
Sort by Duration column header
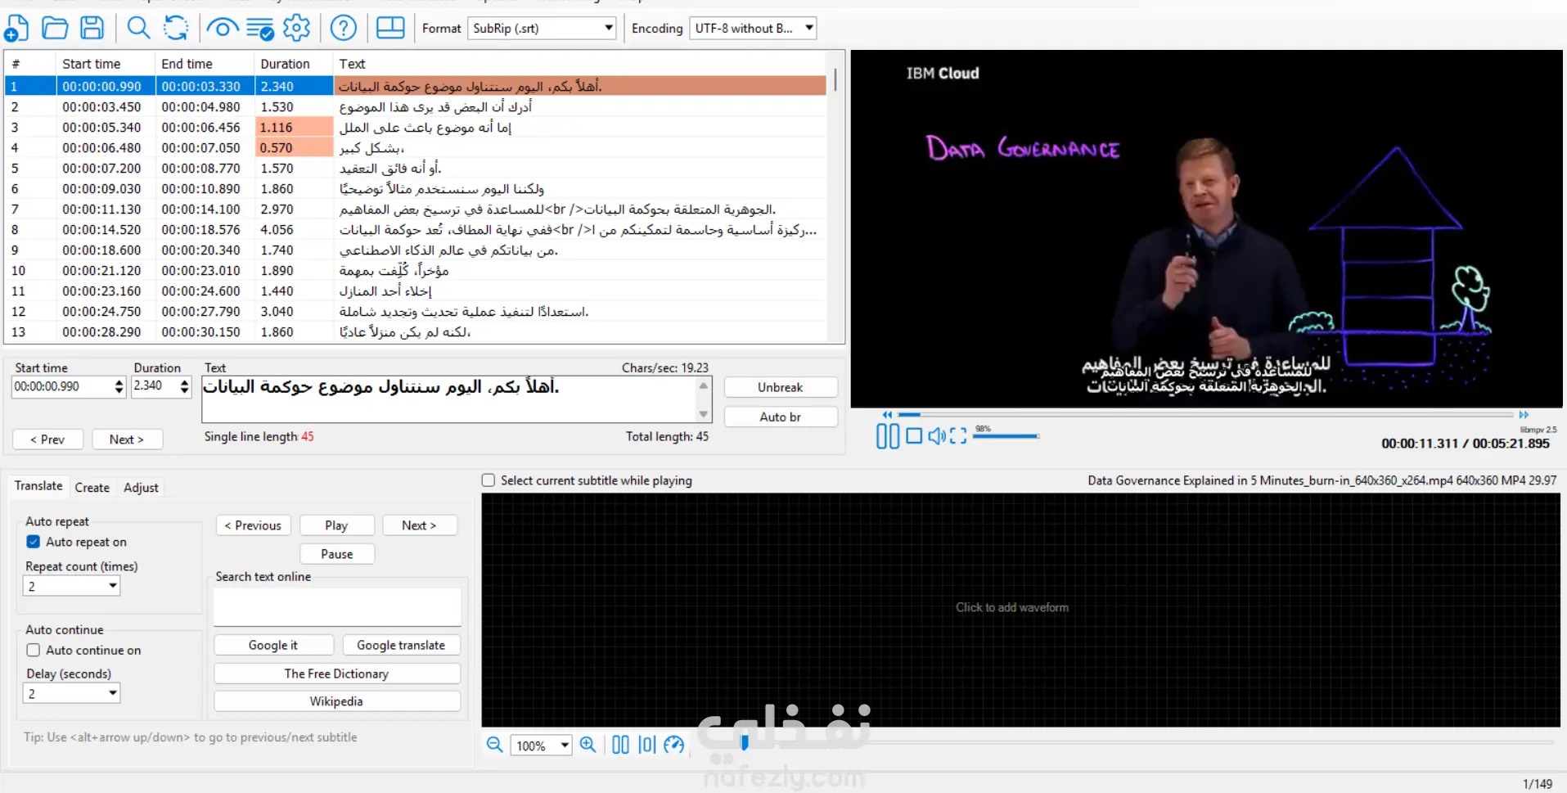click(x=293, y=64)
